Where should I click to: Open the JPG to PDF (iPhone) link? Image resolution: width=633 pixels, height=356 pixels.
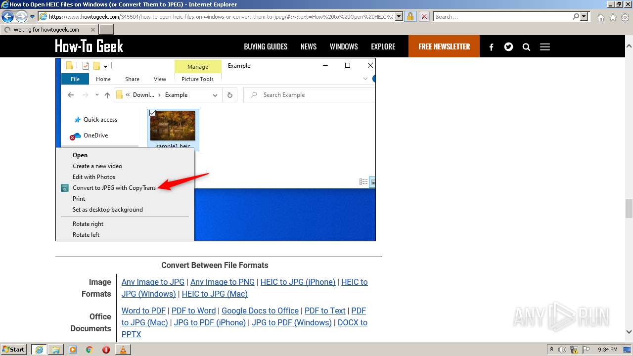pos(210,322)
